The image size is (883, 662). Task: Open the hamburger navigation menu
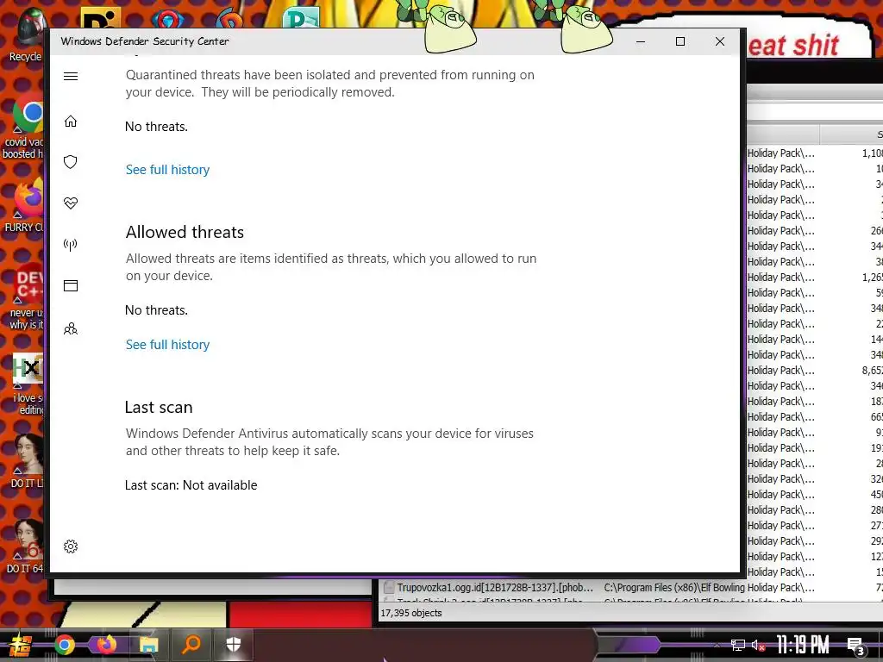71,77
